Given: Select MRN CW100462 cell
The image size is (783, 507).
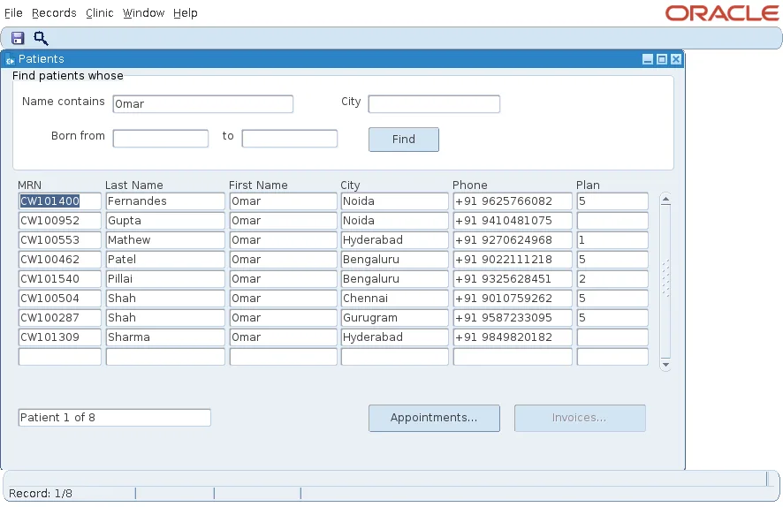Looking at the screenshot, I should (59, 260).
